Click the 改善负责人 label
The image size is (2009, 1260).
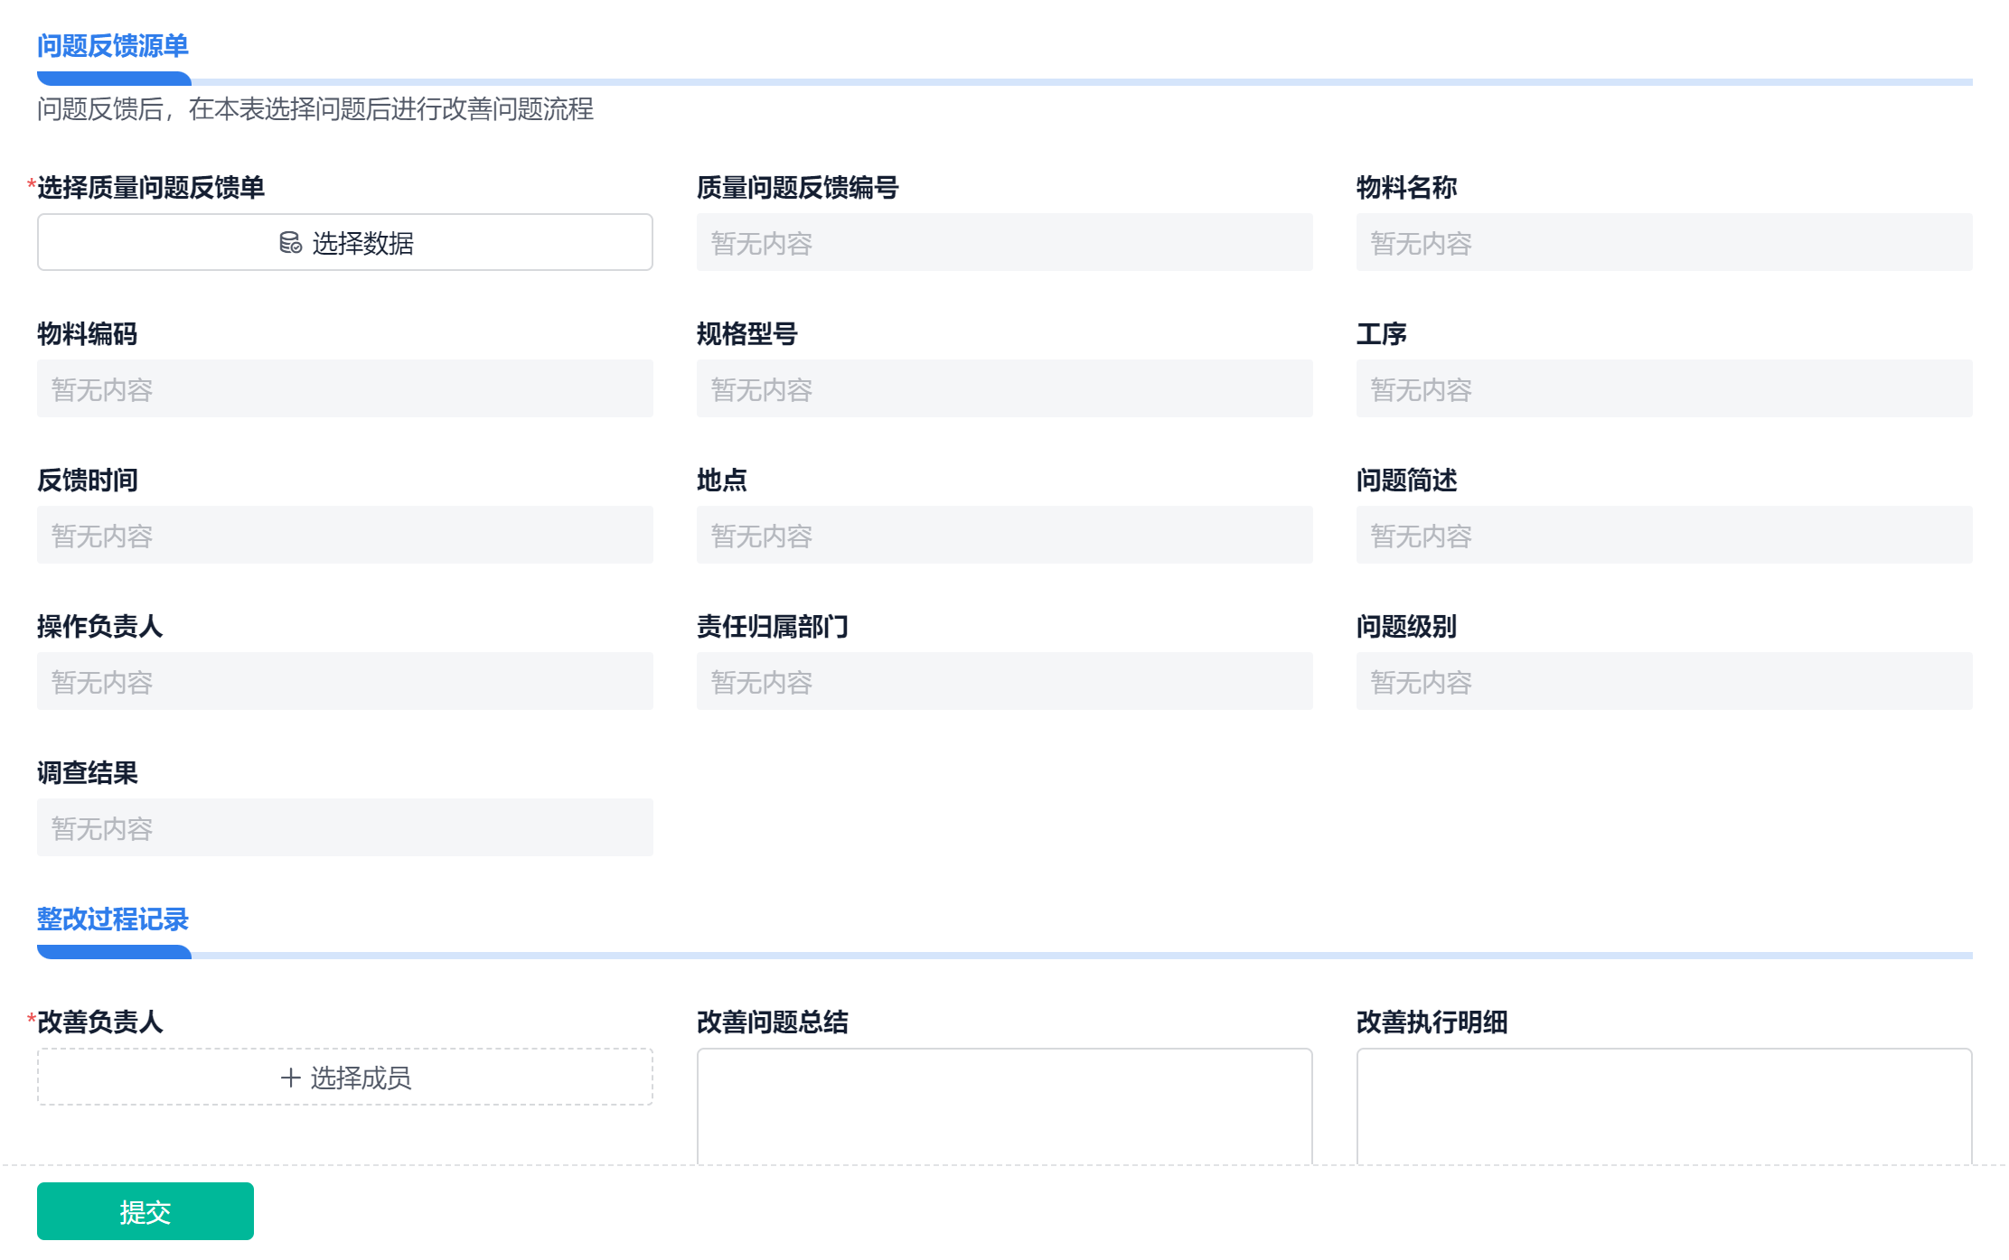tap(100, 1022)
